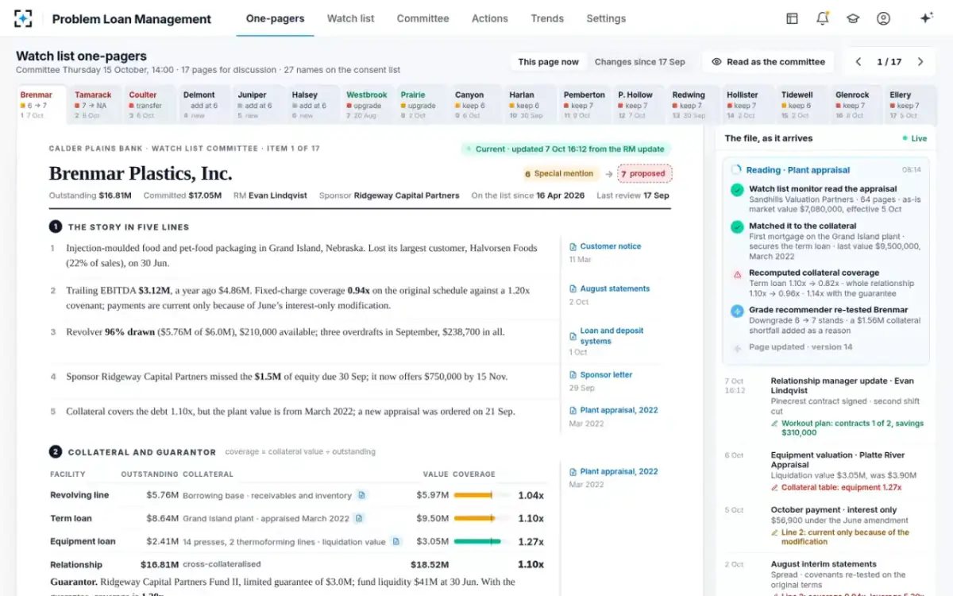Open the 'Sponsor letter' source link

click(x=600, y=374)
